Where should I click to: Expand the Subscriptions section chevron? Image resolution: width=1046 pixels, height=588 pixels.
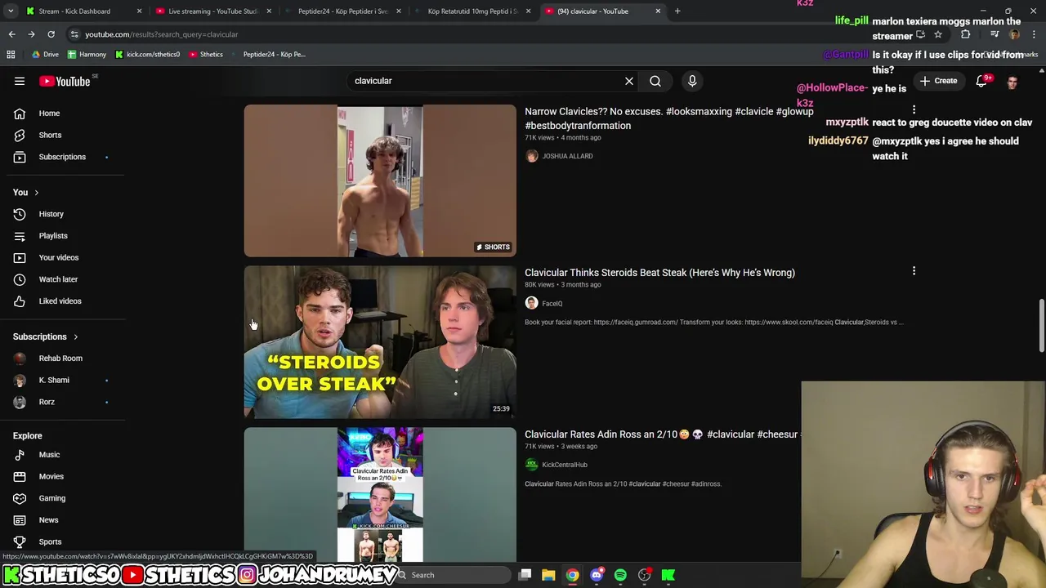(x=75, y=337)
